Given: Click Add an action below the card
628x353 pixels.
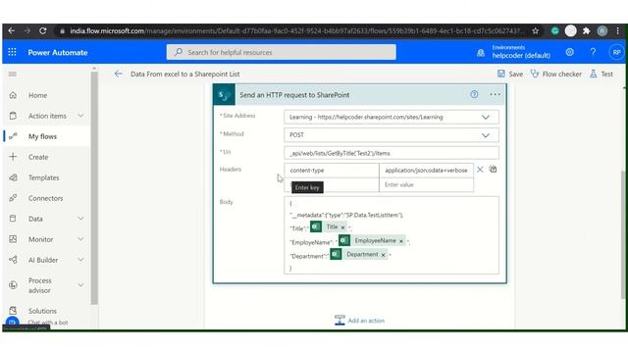Looking at the screenshot, I should coord(359,321).
